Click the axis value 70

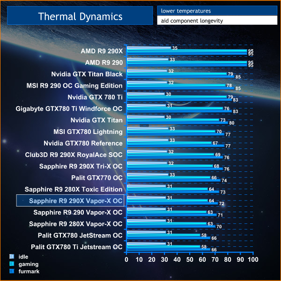pos(215,259)
